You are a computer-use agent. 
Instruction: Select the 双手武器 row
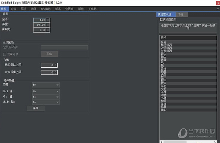click(x=188, y=48)
